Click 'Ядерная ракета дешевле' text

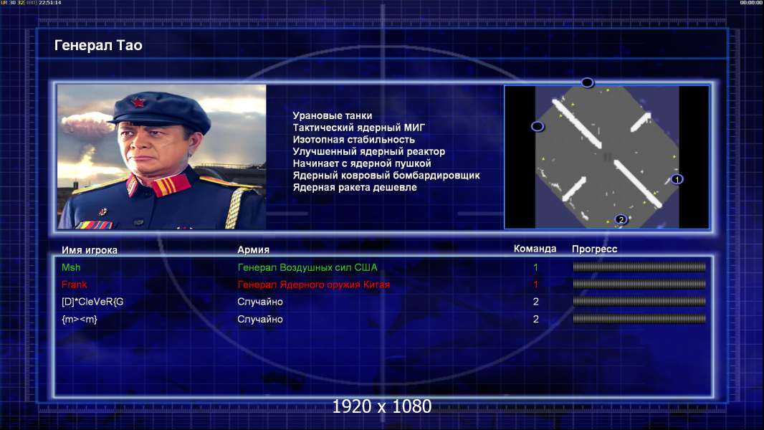(x=355, y=187)
